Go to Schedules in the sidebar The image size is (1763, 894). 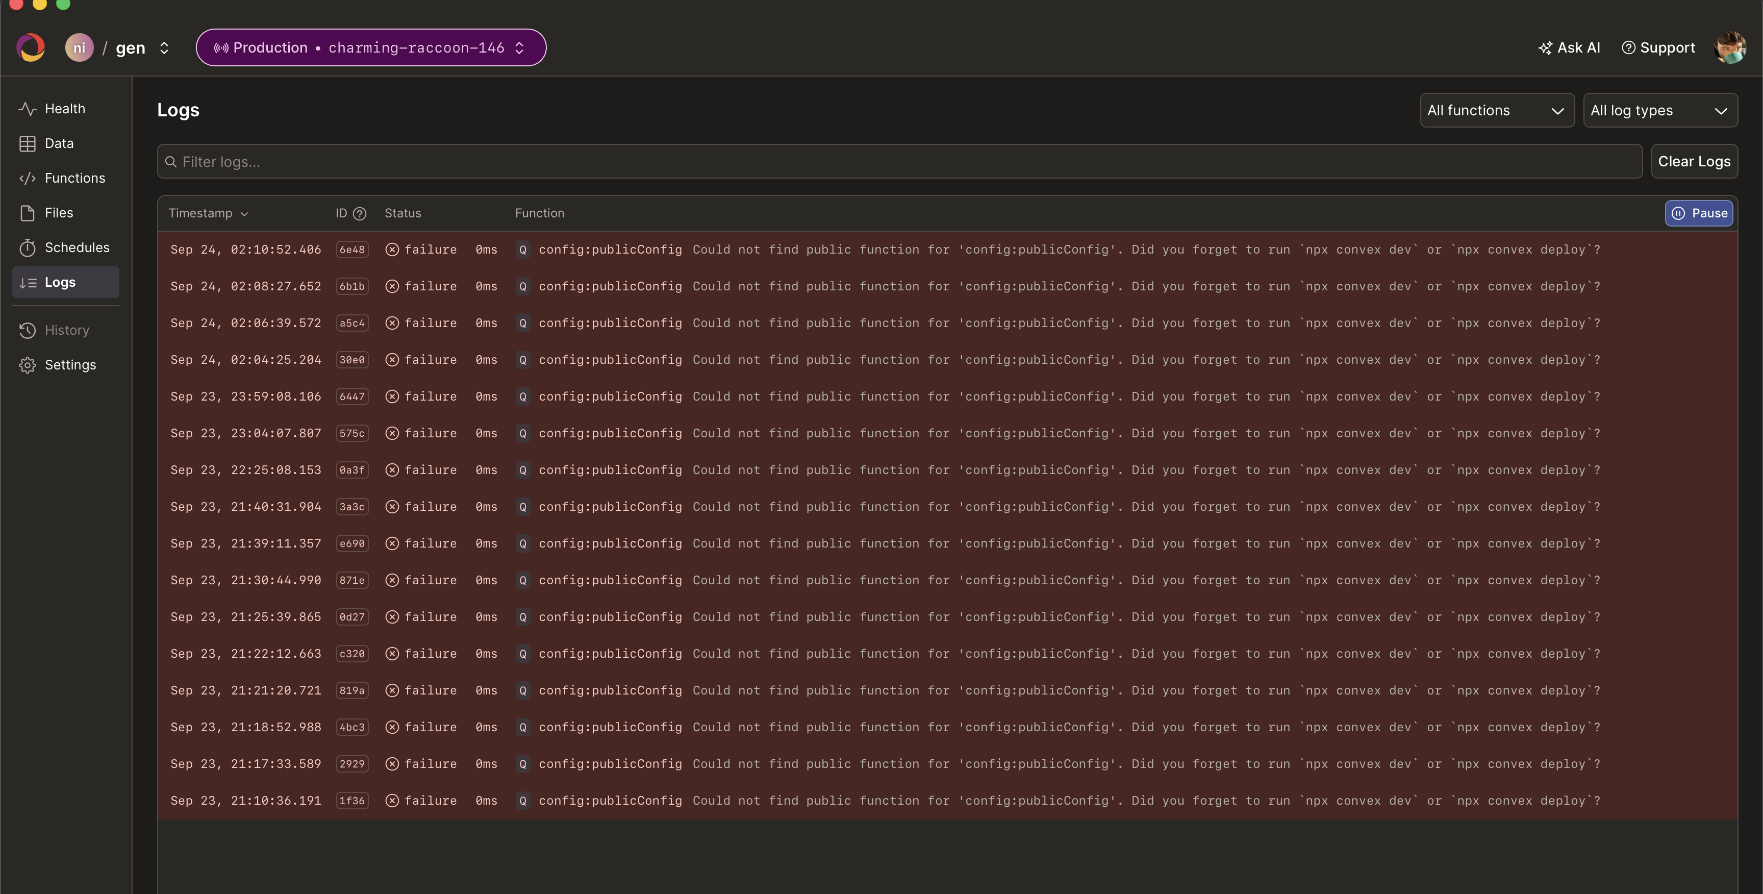66,247
